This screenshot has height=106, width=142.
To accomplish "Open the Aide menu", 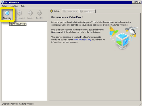I will pos(23,6).
